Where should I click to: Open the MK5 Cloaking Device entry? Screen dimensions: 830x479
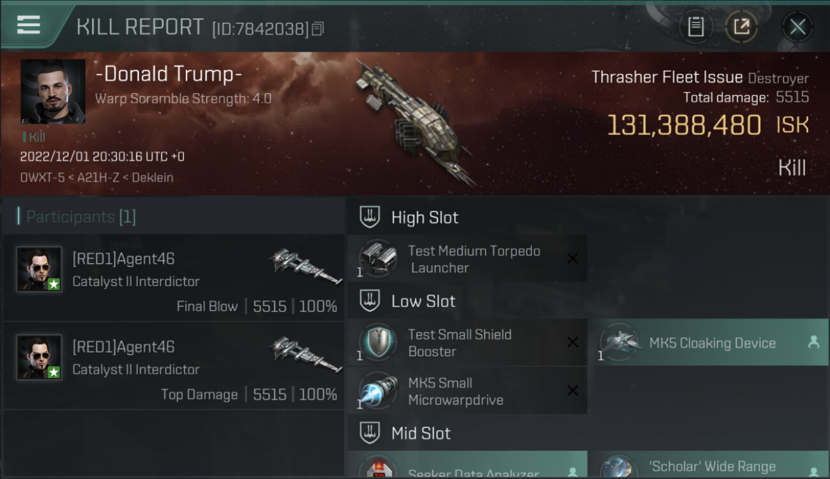(713, 342)
